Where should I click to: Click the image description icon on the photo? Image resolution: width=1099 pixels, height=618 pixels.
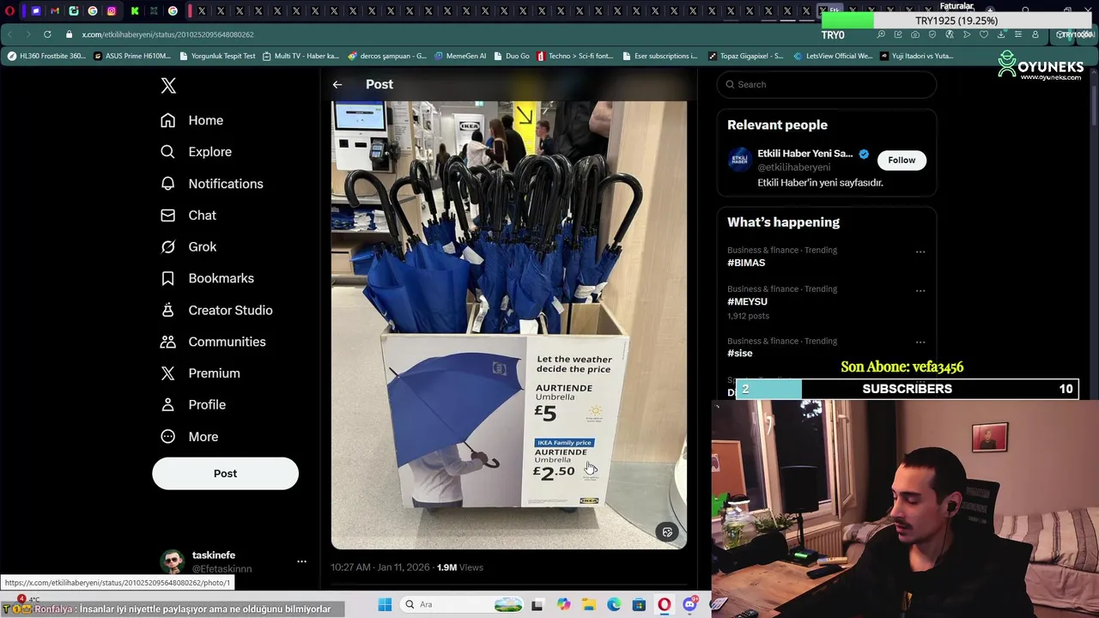click(x=667, y=532)
